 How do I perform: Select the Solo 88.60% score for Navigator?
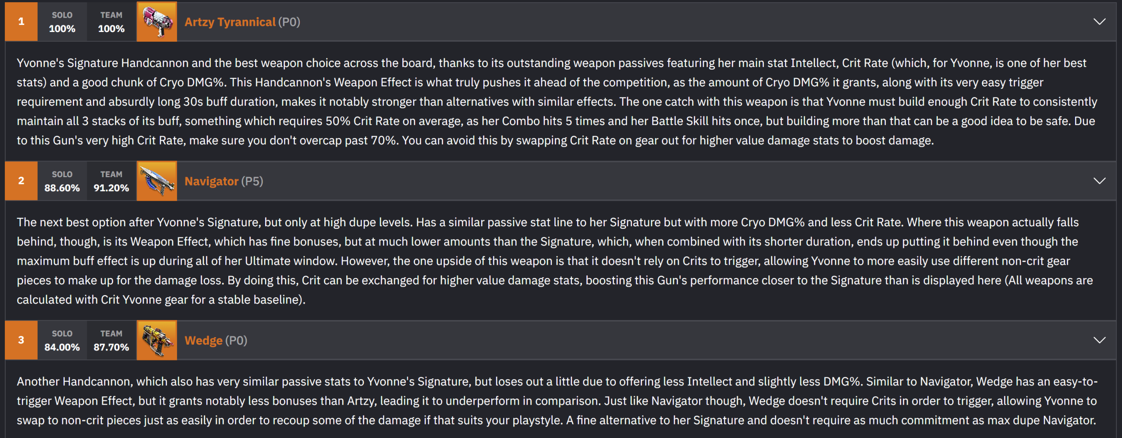click(x=62, y=181)
